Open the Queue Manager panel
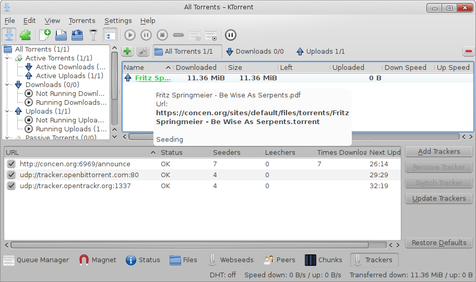This screenshot has height=282, width=476. [x=36, y=260]
